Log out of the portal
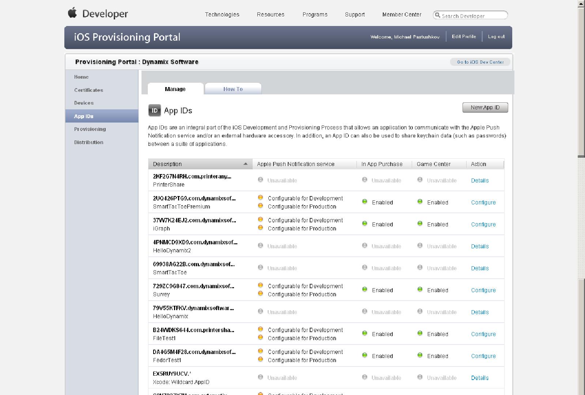 [496, 37]
